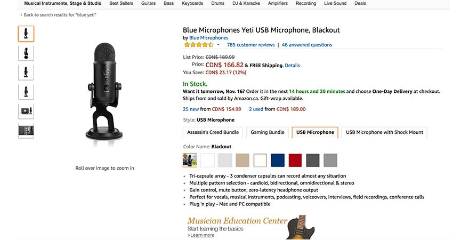Screen dimensions: 469x240
Task: Select the dark gray color swatch
Action: coord(313,160)
